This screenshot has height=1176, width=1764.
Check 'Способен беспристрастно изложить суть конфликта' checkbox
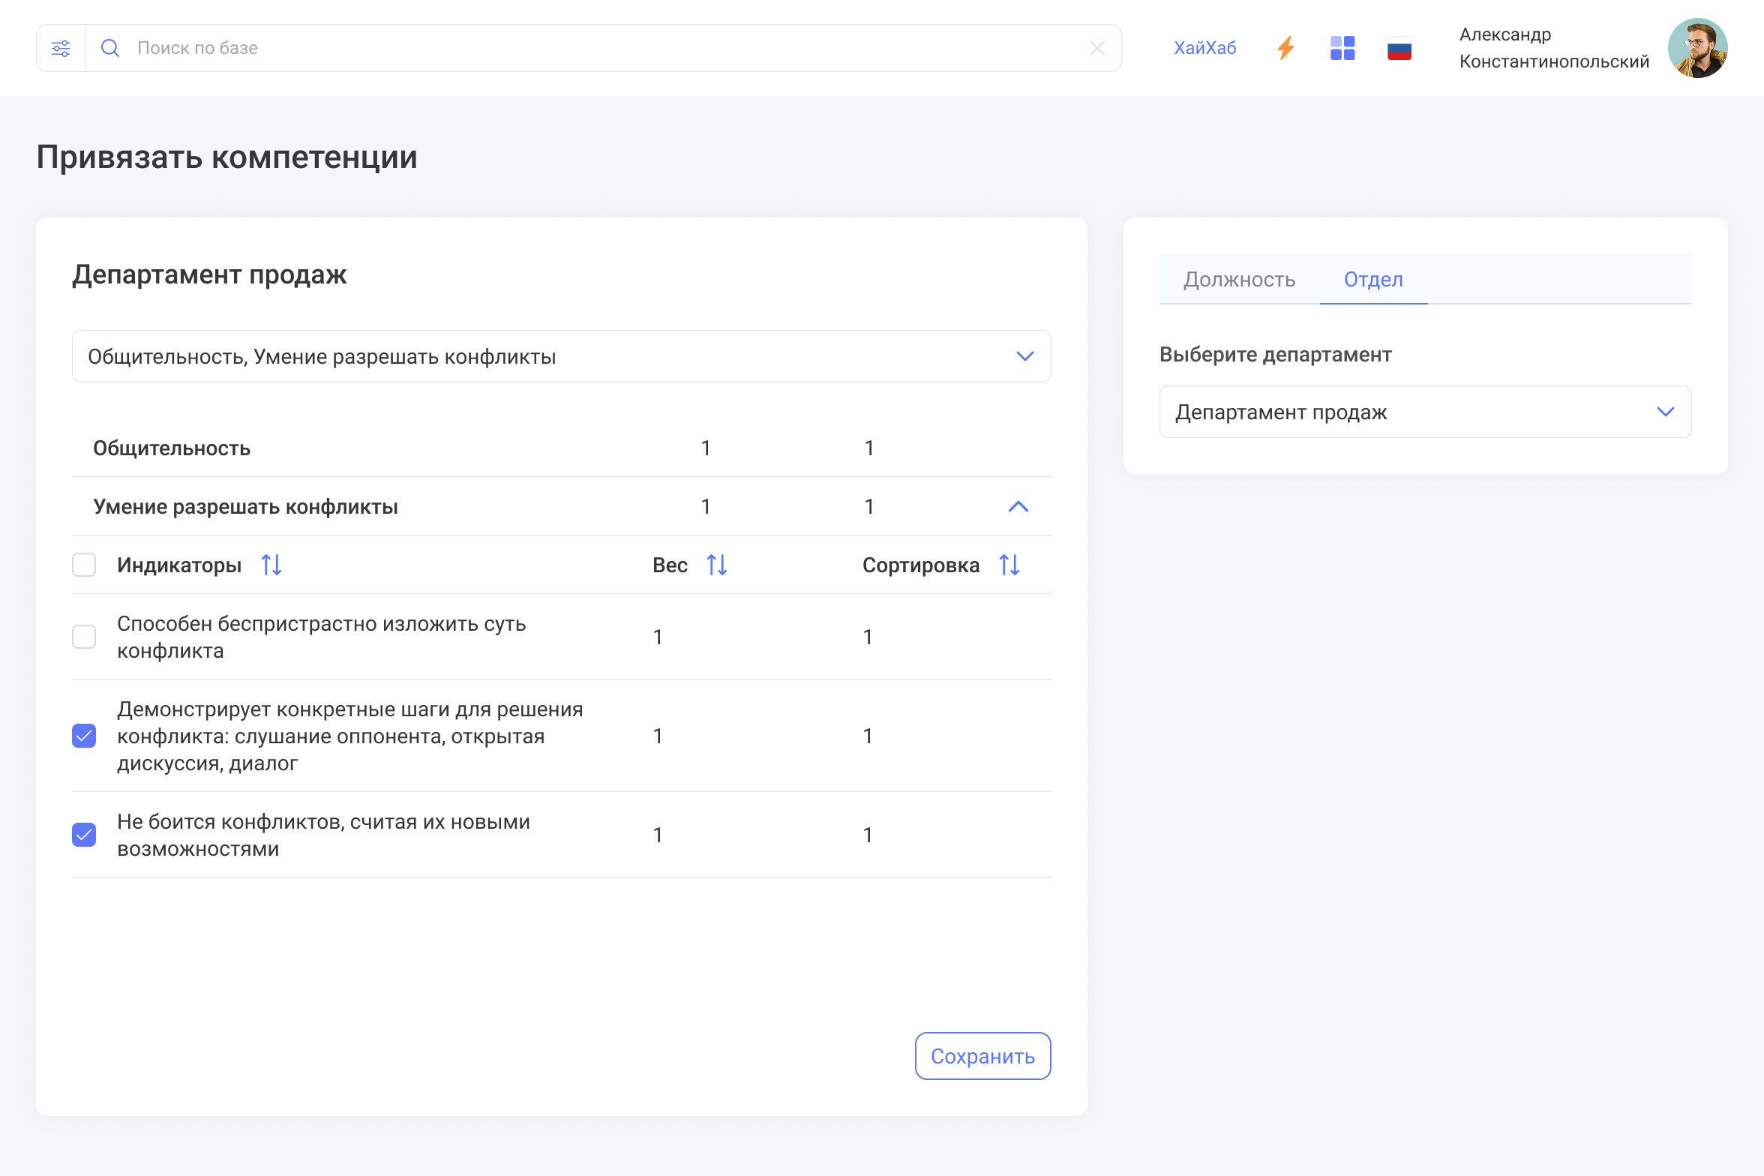click(84, 637)
